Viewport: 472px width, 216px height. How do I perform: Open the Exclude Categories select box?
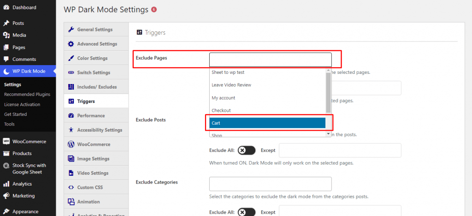(270, 184)
